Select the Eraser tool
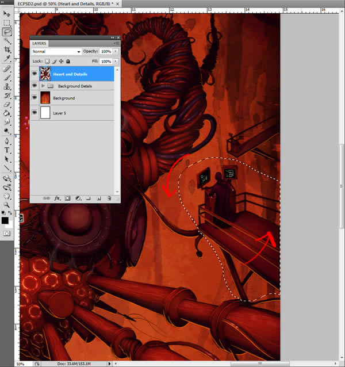Screen dimensions: 345x367 click(x=6, y=104)
